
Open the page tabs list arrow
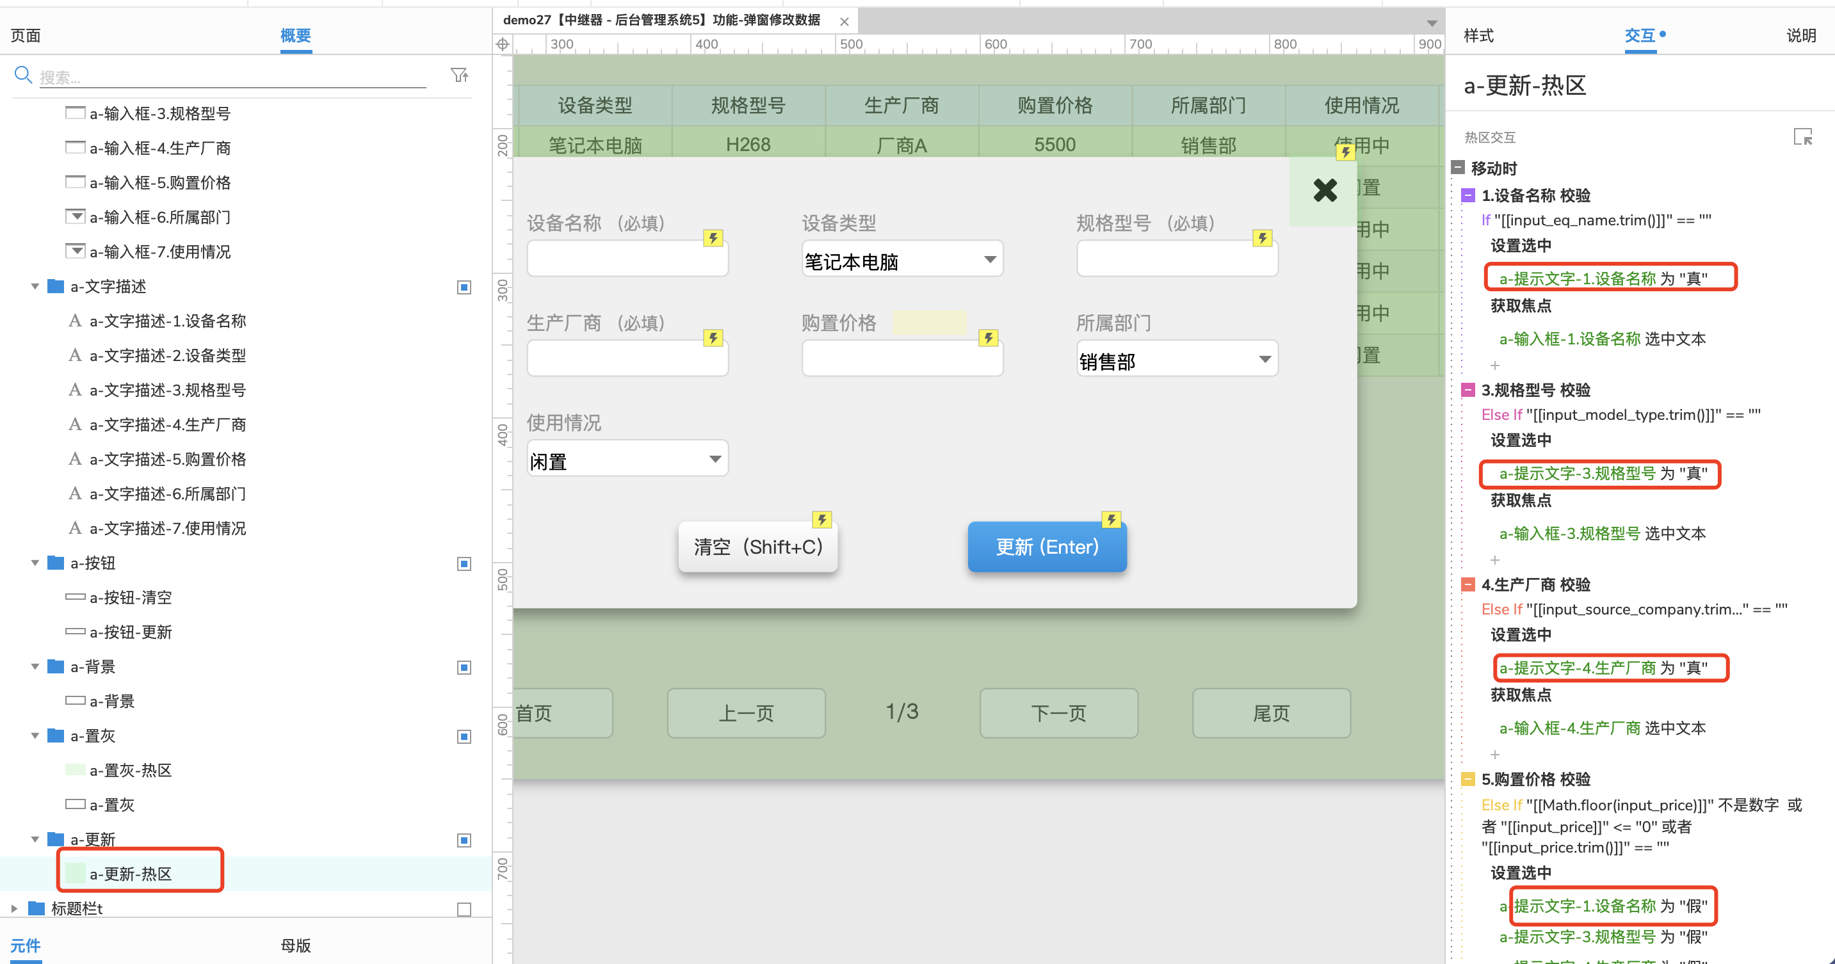click(x=1432, y=24)
